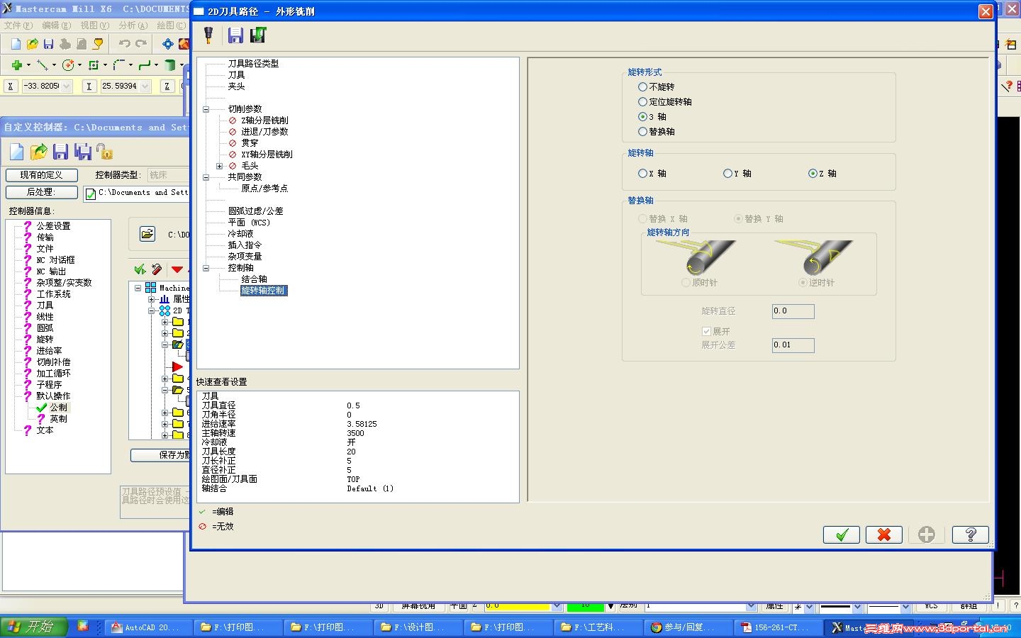The width and height of the screenshot is (1021, 638).
Task: Click save-as double floppy icon in controller window
Action: tap(82, 152)
